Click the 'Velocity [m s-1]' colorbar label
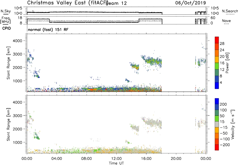The height and width of the screenshot is (165, 238). 233,124
